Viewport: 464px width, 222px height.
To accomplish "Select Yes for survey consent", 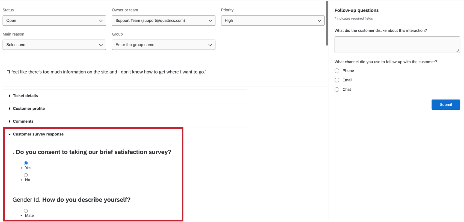I will [x=26, y=163].
